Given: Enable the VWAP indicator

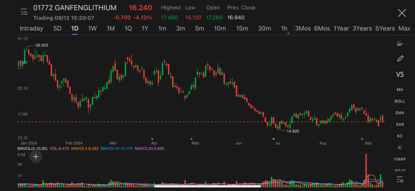Looking at the screenshot, I should (400, 160).
